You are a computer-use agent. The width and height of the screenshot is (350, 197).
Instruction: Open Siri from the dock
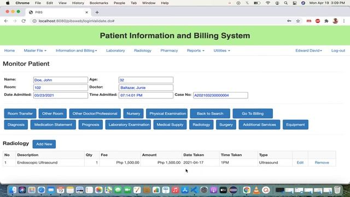22,190
